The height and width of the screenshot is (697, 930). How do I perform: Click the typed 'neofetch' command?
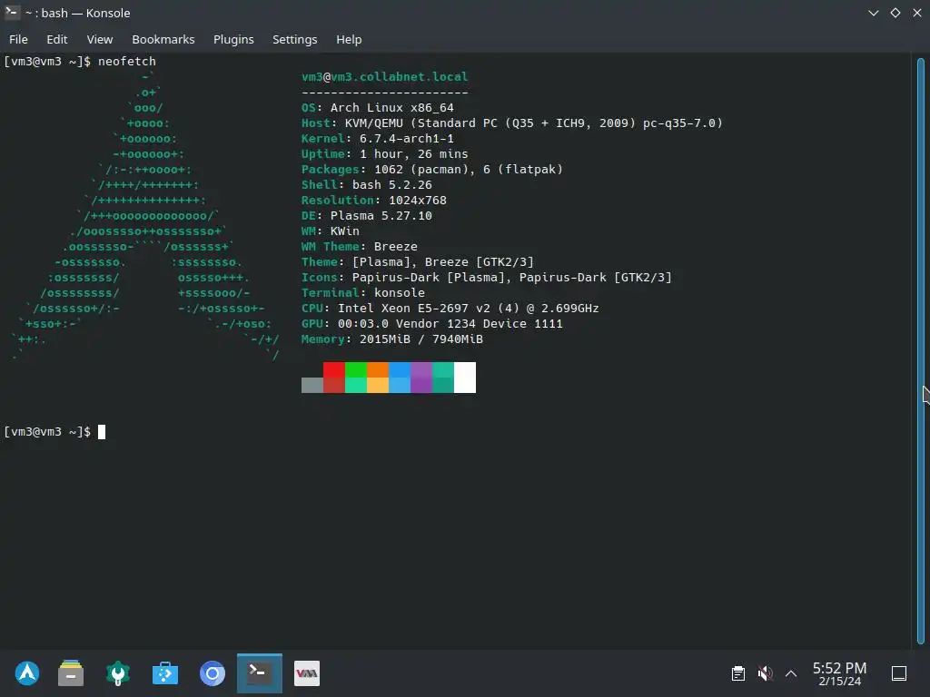tap(127, 61)
